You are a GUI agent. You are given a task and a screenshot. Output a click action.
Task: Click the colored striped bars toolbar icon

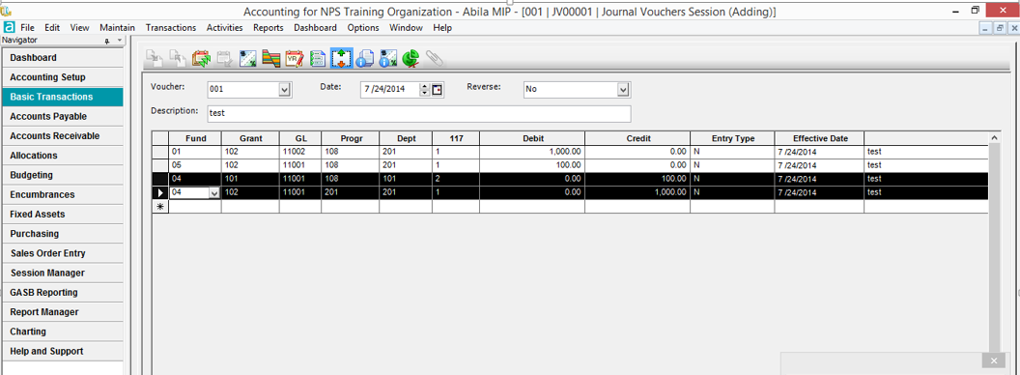click(x=271, y=59)
